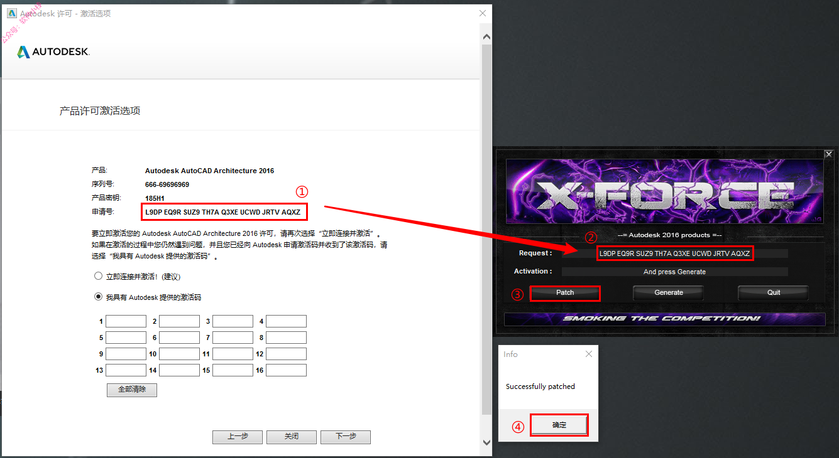
Task: Click the serial number 666-69696969
Action: [167, 184]
